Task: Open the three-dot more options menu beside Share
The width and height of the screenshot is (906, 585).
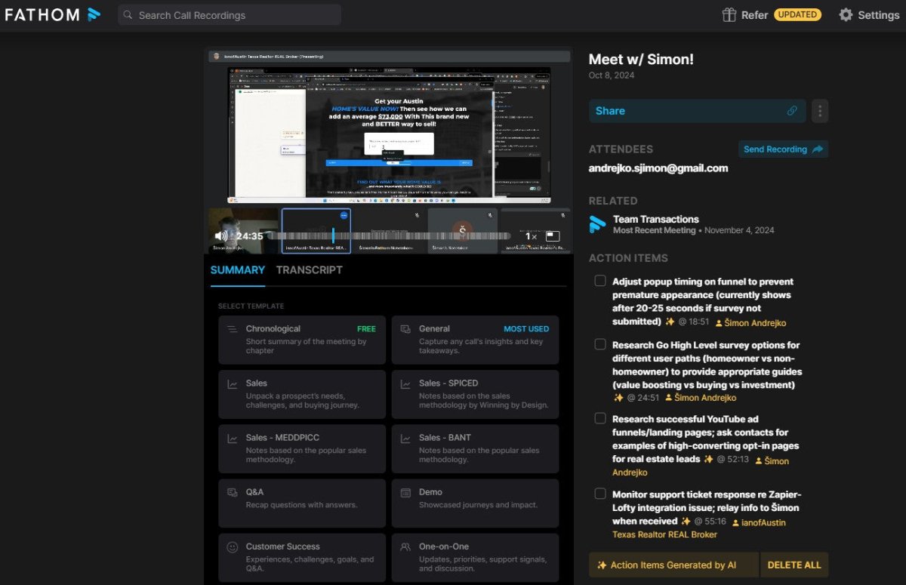Action: tap(820, 111)
